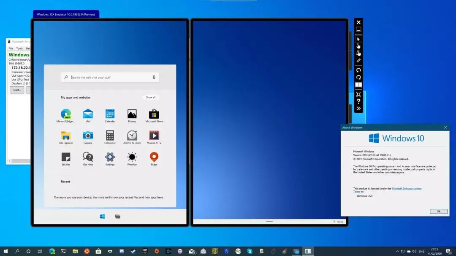This screenshot has height=256, width=456.
Task: Open host Task View on taskbar
Action: (40, 251)
